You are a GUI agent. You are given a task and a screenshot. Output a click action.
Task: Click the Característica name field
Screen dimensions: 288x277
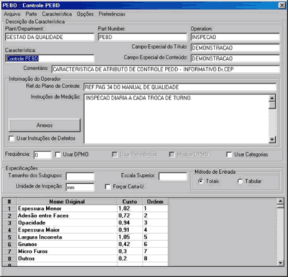50,58
